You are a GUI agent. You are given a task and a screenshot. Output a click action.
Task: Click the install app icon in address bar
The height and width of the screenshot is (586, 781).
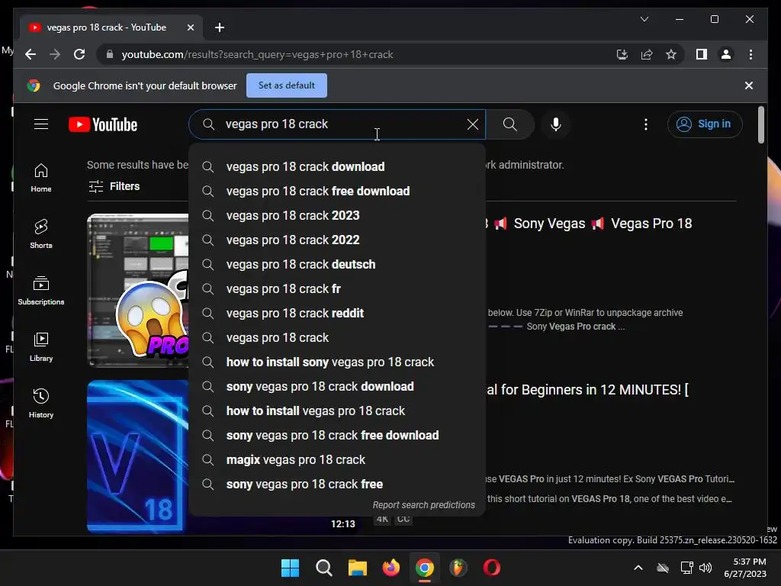coord(622,54)
